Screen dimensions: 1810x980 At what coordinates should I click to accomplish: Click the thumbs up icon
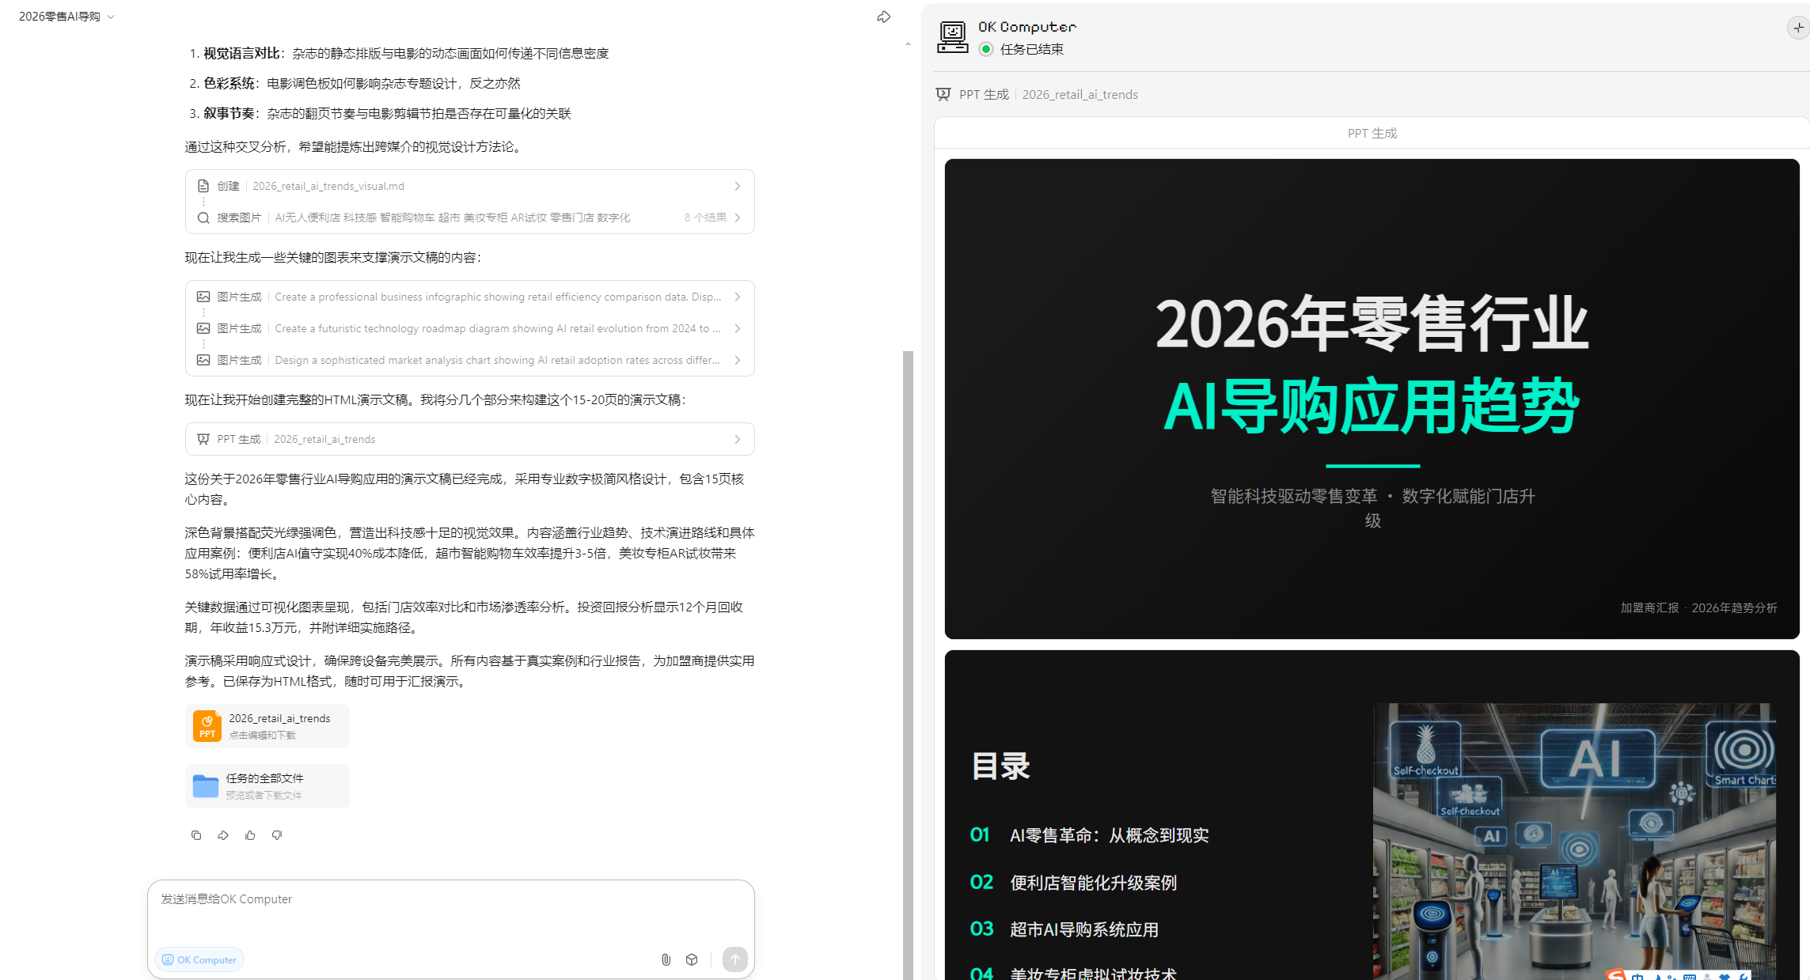click(x=250, y=835)
